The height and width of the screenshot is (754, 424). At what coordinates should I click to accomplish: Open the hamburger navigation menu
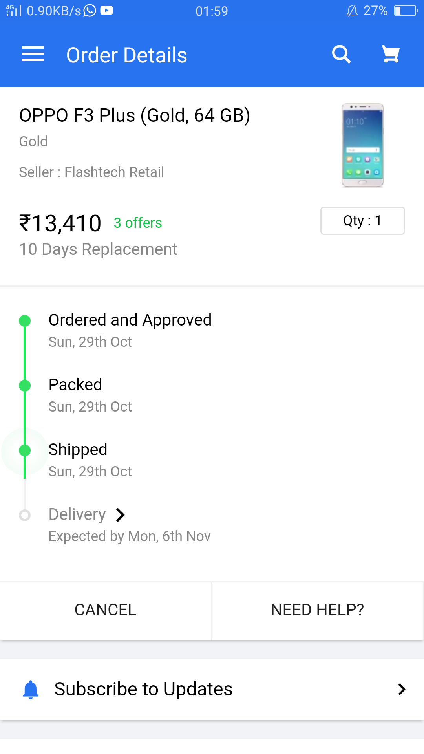33,54
